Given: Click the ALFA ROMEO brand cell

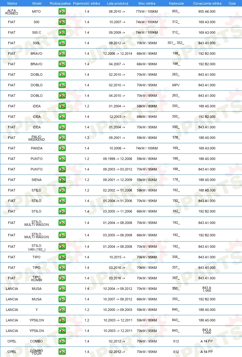Looking at the screenshot, I should click(12, 12).
